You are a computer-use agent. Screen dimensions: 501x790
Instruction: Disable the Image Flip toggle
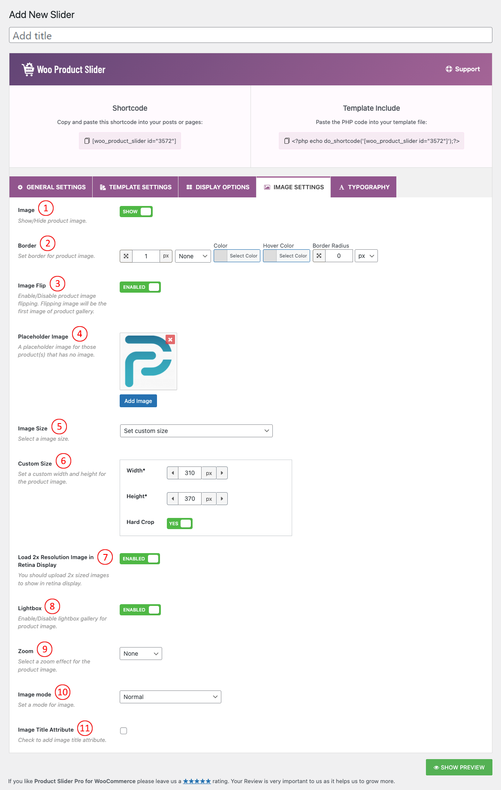click(140, 287)
